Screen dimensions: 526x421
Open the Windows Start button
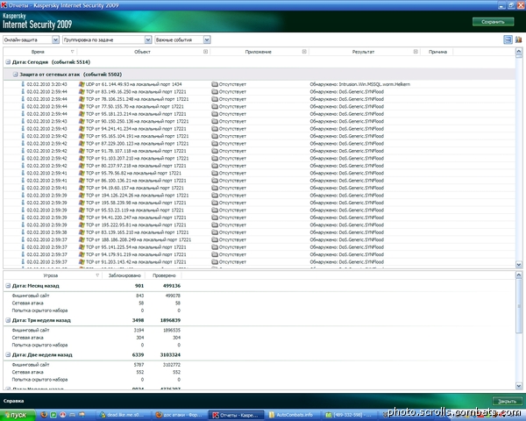(18, 415)
